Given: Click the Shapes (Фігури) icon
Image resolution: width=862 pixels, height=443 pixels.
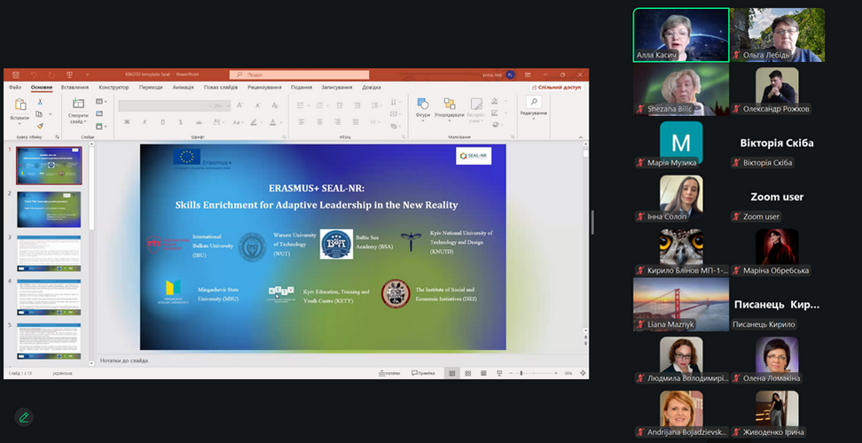Looking at the screenshot, I should click(x=423, y=106).
